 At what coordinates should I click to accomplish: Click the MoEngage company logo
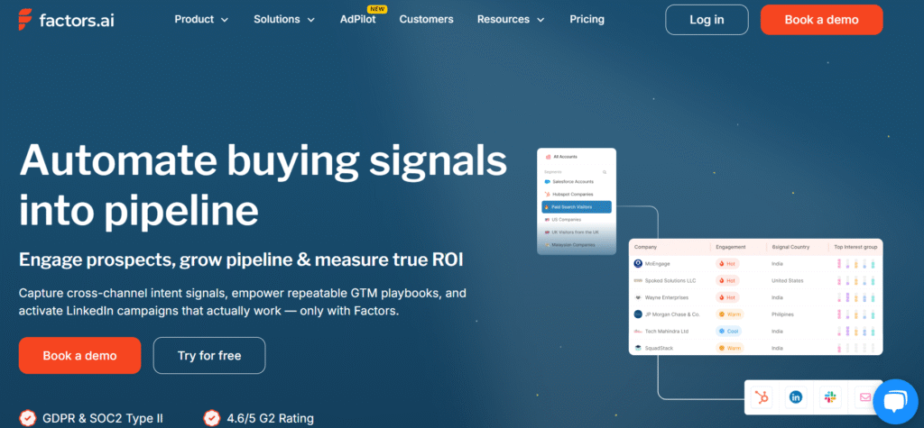(638, 264)
